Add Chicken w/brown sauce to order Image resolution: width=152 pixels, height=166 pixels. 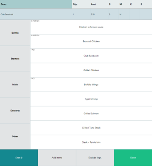tap(91, 27)
